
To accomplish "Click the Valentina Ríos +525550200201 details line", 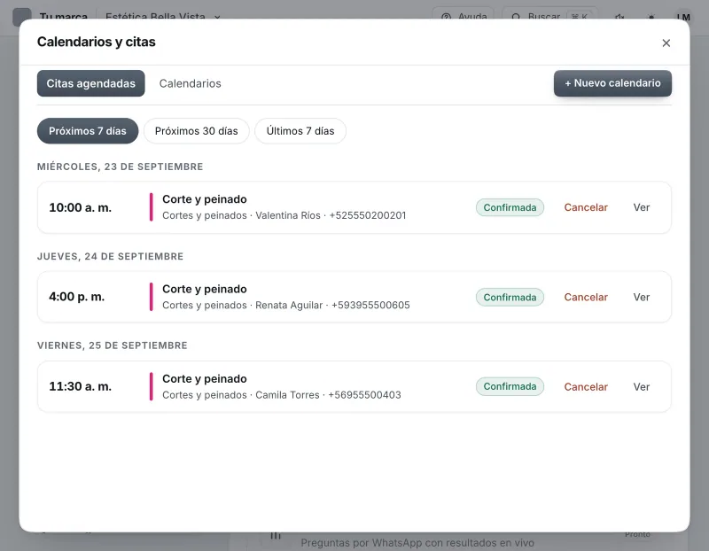I will 284,215.
